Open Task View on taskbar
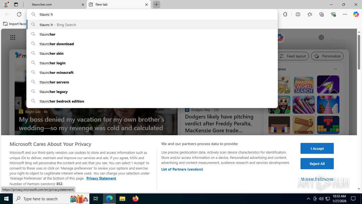This screenshot has width=362, height=204. click(x=96, y=199)
